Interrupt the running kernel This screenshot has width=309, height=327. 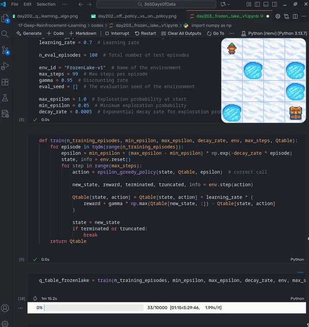pos(117,33)
